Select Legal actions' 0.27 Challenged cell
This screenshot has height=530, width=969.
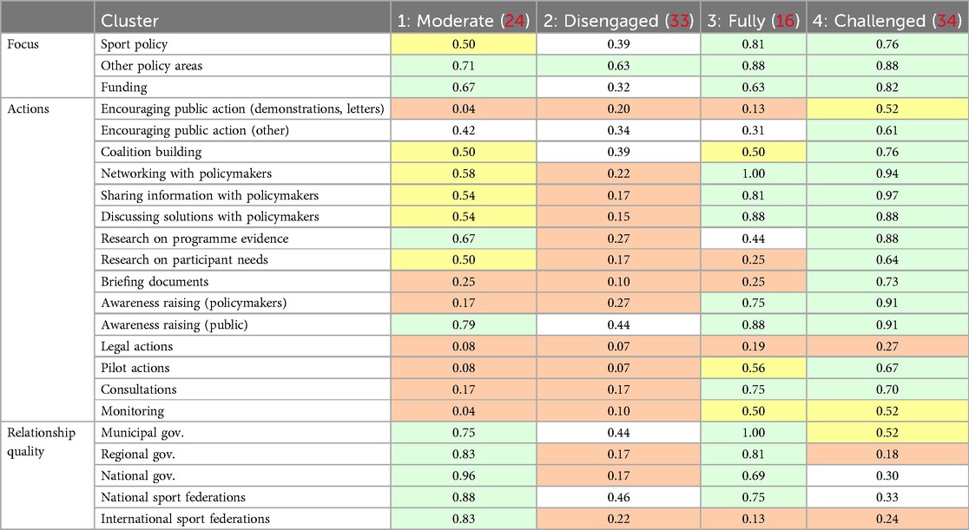point(887,347)
